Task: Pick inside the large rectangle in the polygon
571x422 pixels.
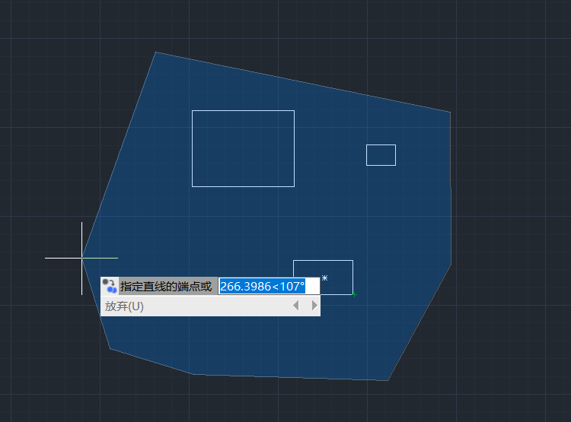Action: [243, 148]
